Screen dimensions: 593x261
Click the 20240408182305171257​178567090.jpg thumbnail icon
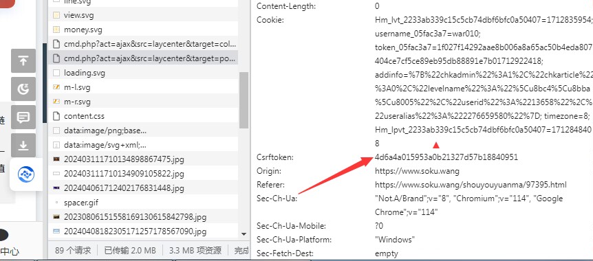(x=56, y=231)
